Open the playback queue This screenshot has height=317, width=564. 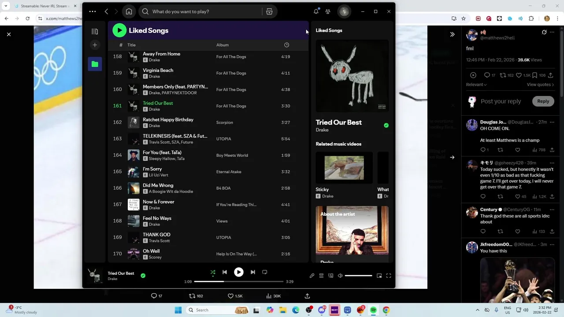tap(321, 276)
